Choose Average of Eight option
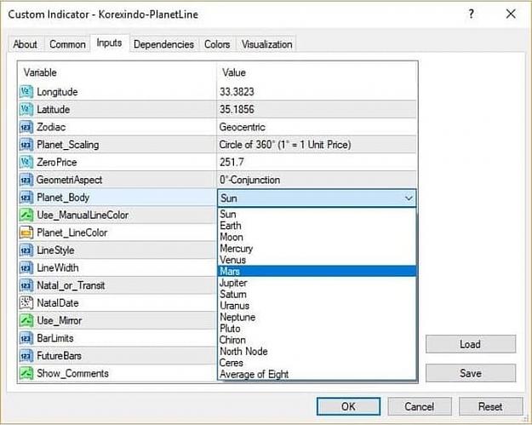The image size is (532, 425). pos(317,374)
